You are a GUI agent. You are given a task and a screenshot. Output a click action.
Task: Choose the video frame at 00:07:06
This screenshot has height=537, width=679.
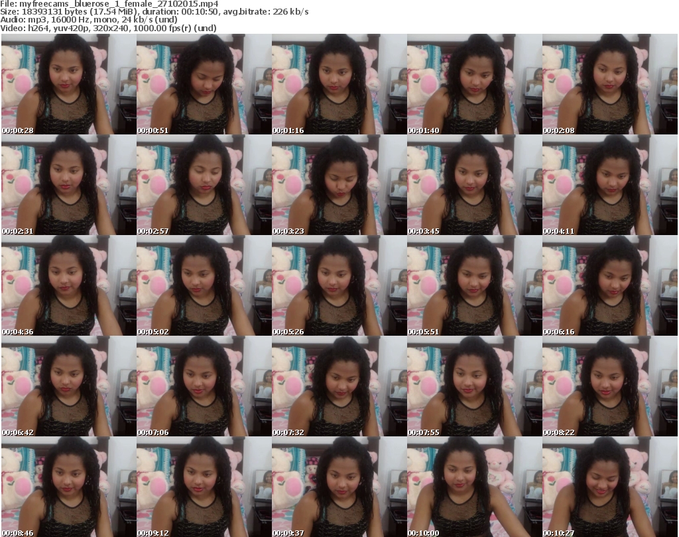click(x=204, y=386)
